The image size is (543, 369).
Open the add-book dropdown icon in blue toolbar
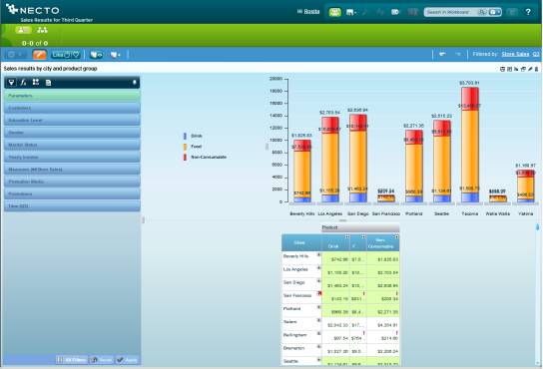[116, 55]
